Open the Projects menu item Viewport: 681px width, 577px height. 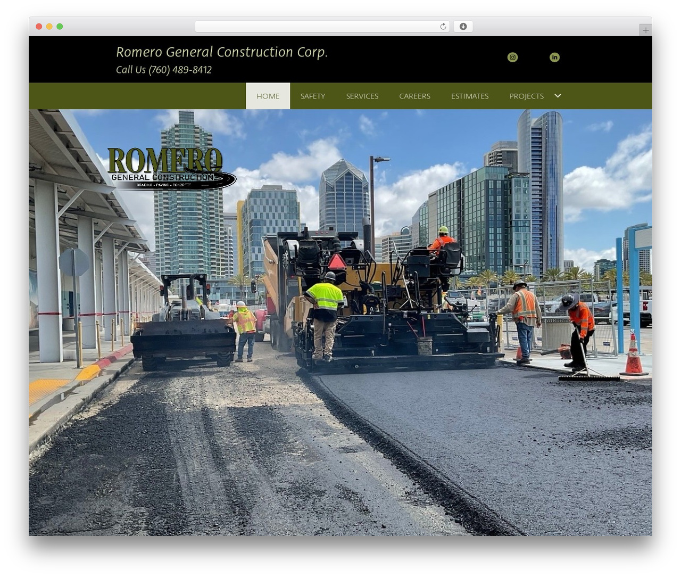pos(526,96)
